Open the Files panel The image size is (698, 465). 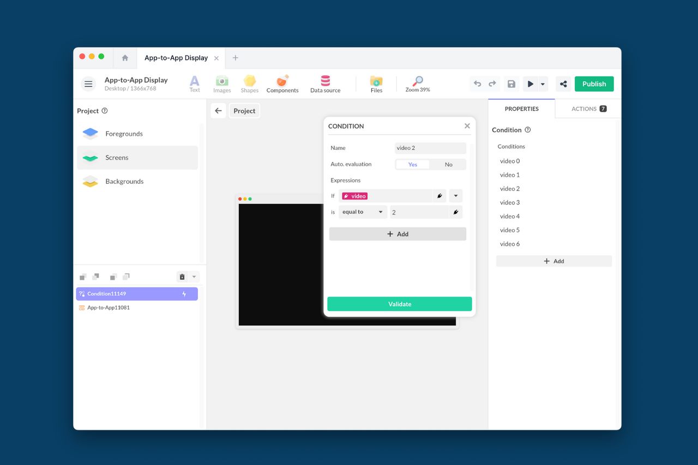point(376,83)
